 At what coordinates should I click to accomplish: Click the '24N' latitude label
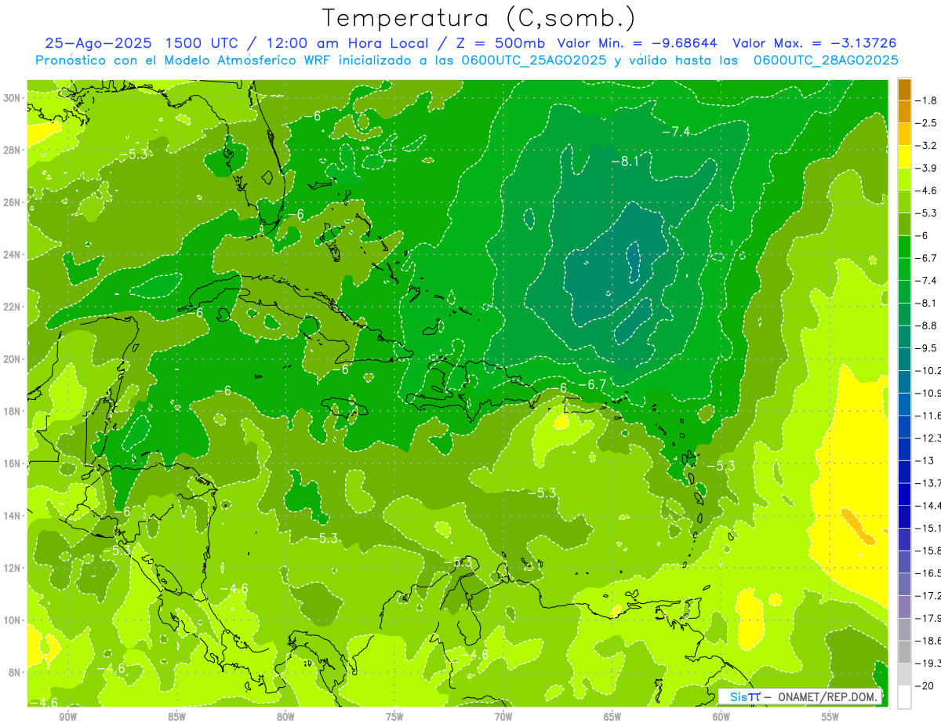click(13, 254)
